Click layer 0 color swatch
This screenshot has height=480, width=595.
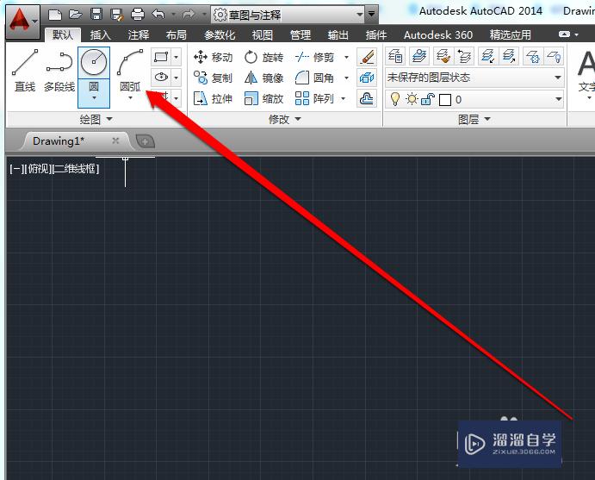[444, 100]
